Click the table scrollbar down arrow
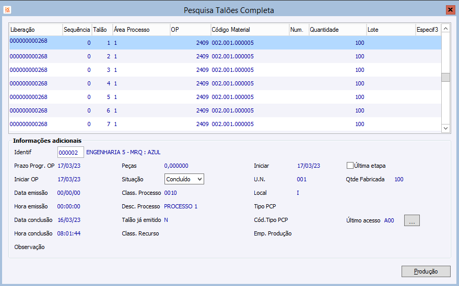The height and width of the screenshot is (286, 459). [445, 128]
